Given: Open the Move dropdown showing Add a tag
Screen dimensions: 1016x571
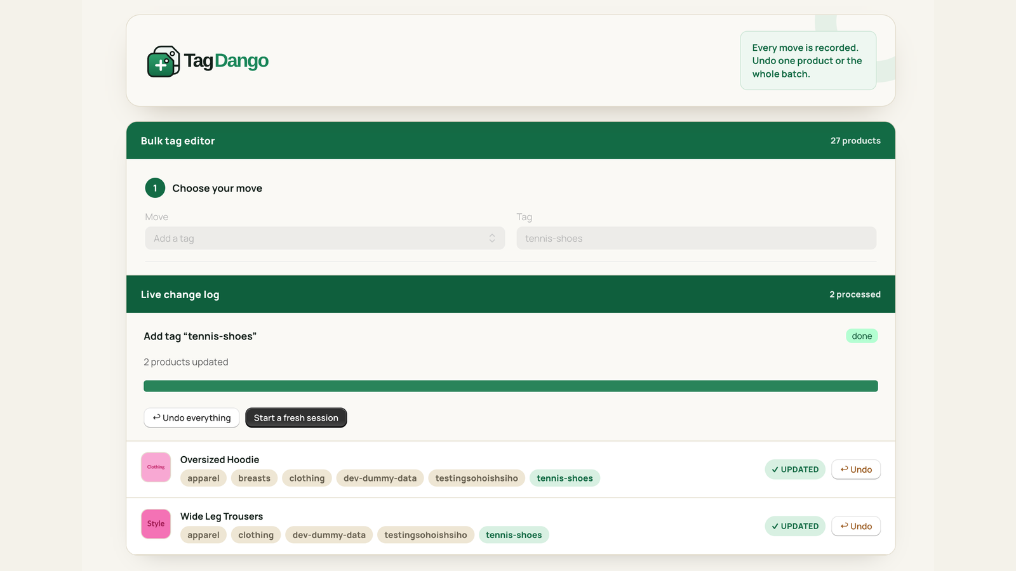Looking at the screenshot, I should tap(324, 239).
